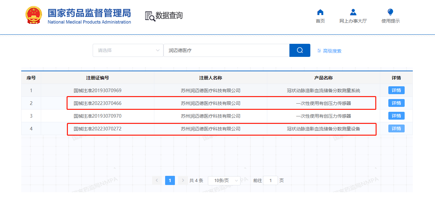Click the 使用提示 navigation label
Viewport: 435px width, 202px height.
pyautogui.click(x=391, y=21)
